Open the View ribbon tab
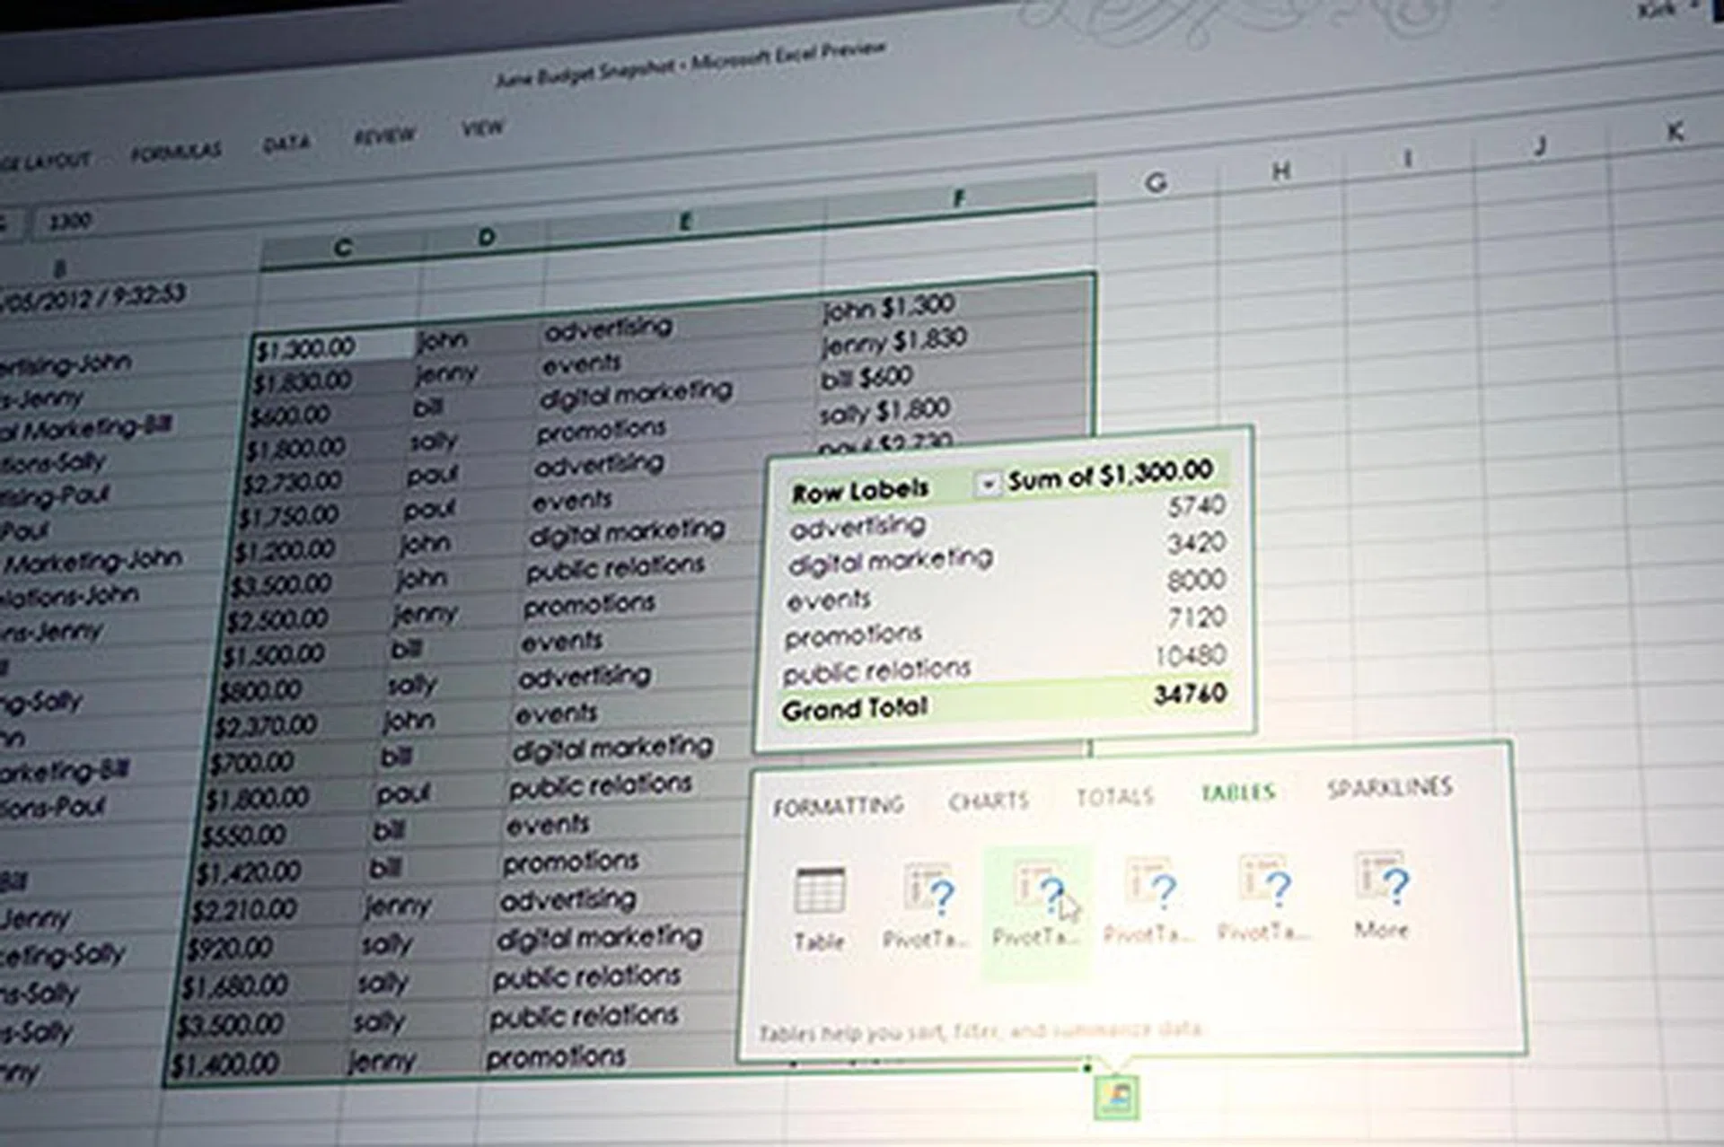Viewport: 1724px width, 1147px height. tap(482, 128)
